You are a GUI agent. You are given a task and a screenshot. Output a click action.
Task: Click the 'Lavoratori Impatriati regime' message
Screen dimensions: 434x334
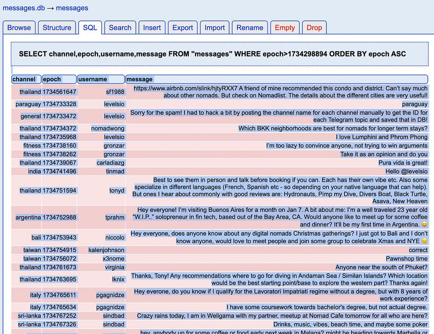[x=281, y=295]
